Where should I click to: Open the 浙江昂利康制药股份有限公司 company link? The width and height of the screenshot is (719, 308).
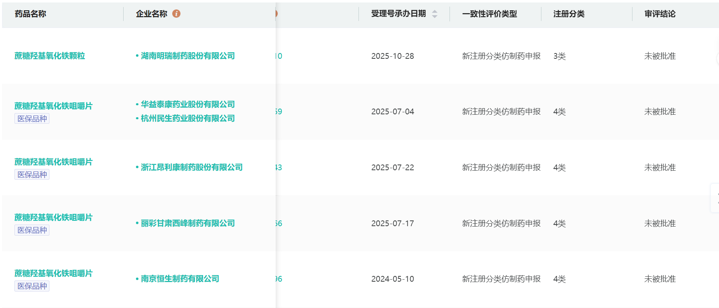point(192,167)
